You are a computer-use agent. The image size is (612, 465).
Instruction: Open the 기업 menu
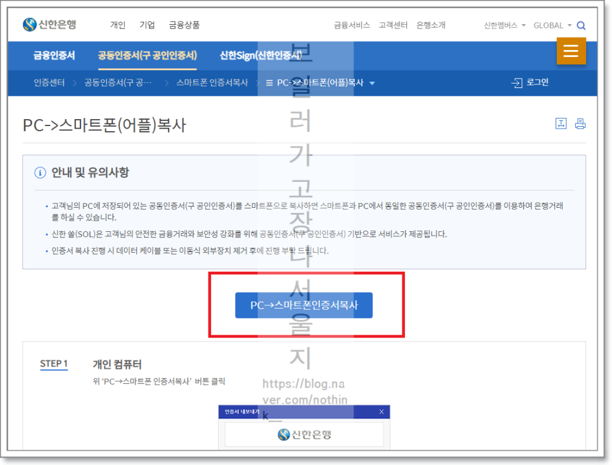pos(147,25)
